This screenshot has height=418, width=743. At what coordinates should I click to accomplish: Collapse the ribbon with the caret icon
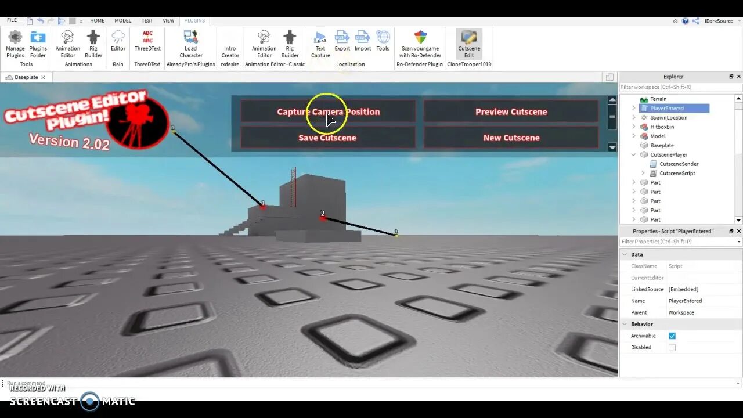(676, 21)
